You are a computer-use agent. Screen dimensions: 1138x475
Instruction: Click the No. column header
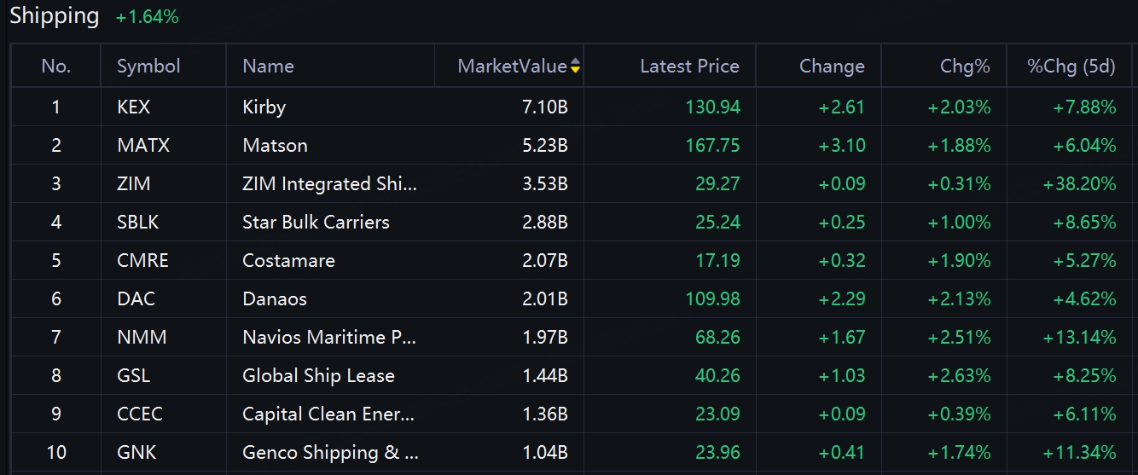pyautogui.click(x=55, y=67)
